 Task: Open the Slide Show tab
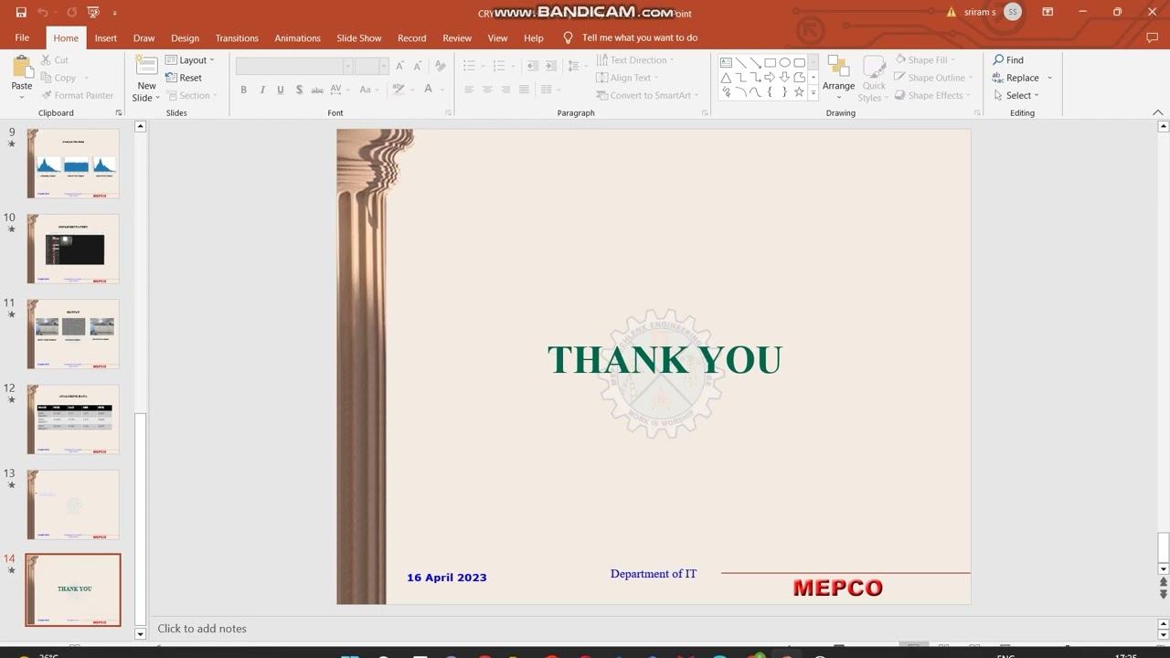358,38
